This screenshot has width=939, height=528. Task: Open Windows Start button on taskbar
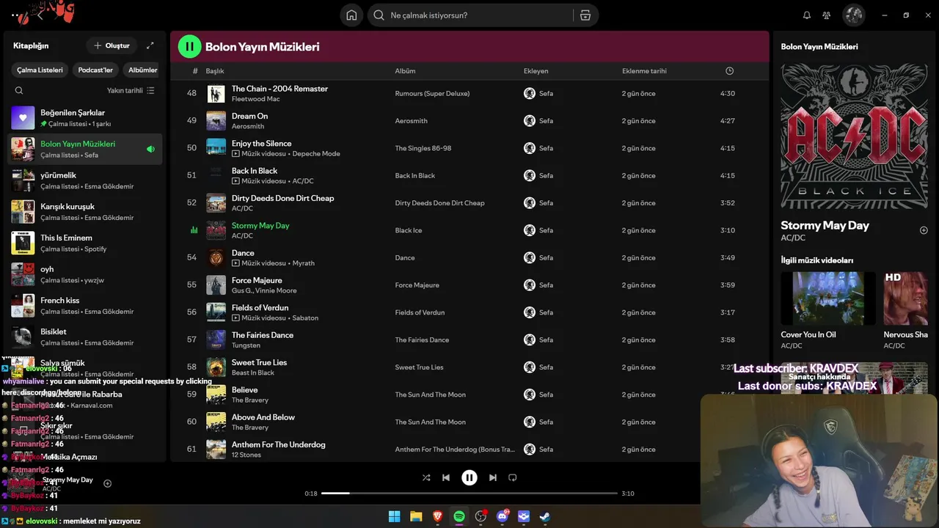tap(394, 516)
